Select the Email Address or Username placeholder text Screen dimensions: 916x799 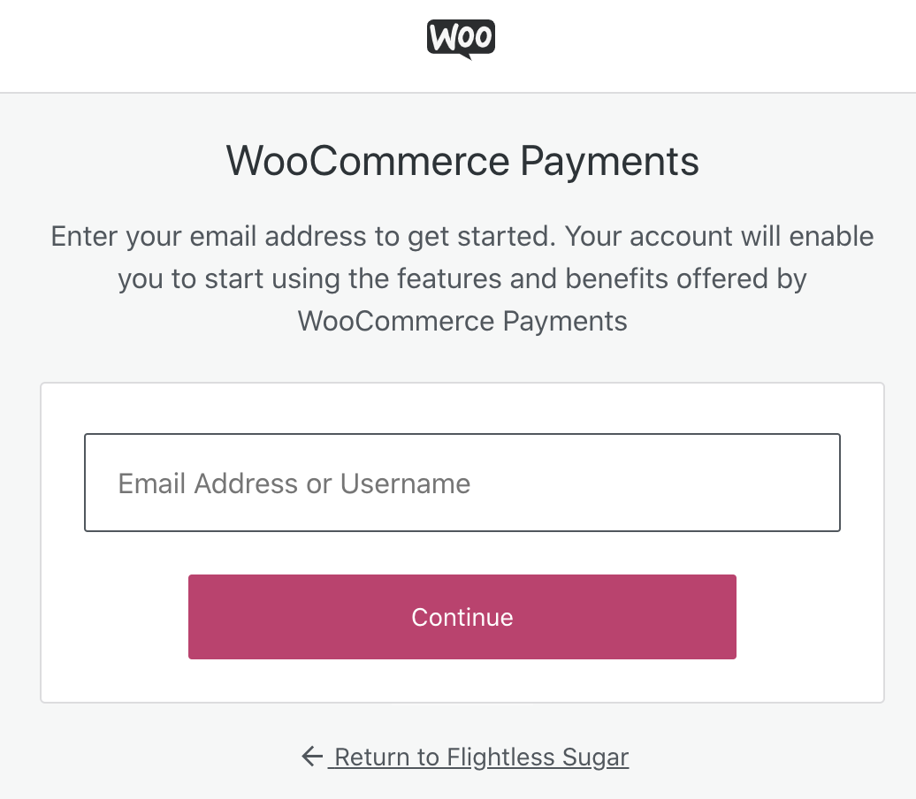(x=294, y=483)
